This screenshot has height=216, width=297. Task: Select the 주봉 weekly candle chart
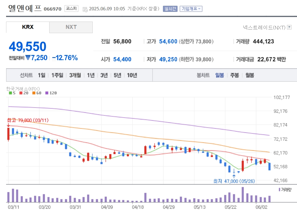(x=234, y=75)
